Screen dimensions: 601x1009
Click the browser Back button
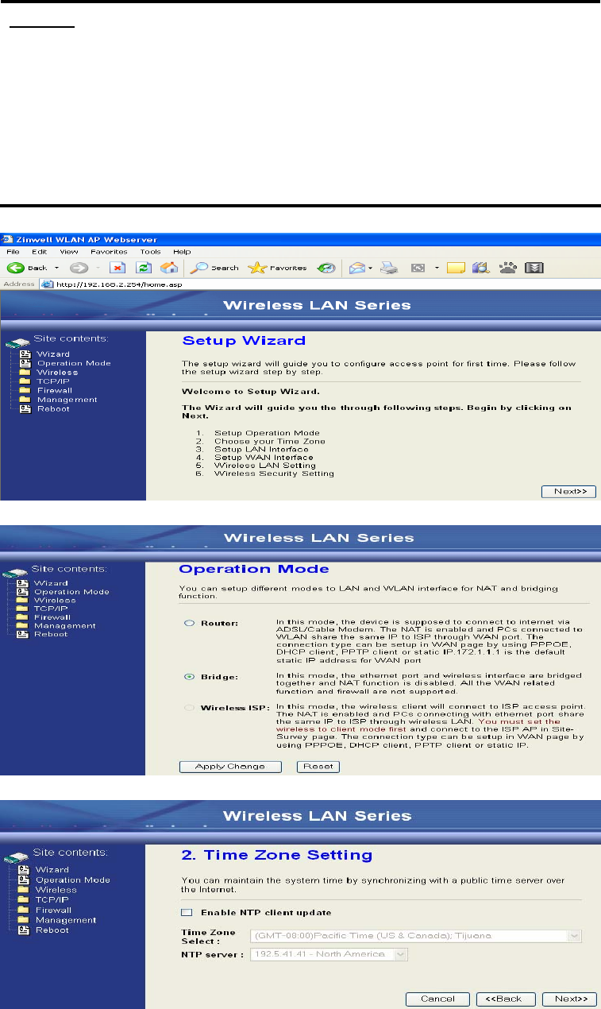(x=28, y=268)
